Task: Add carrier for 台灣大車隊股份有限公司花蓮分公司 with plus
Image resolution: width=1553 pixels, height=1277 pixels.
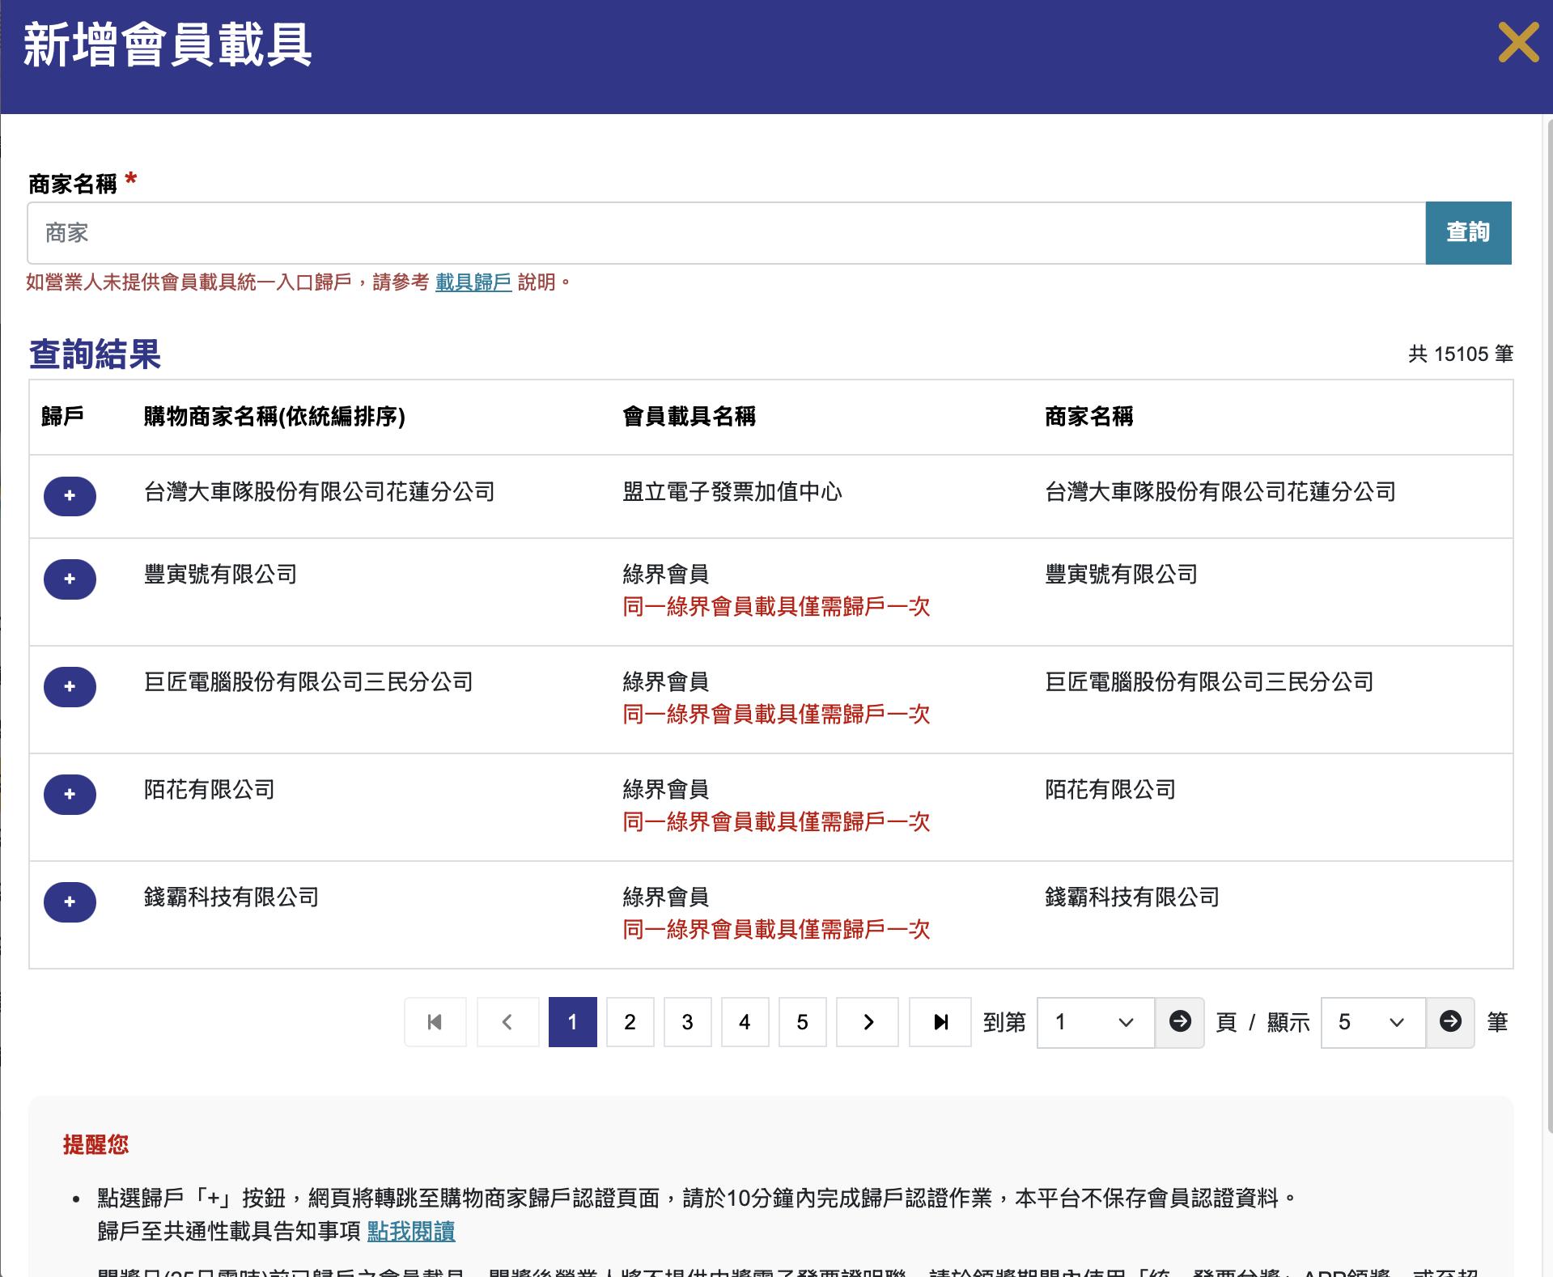Action: coord(70,496)
